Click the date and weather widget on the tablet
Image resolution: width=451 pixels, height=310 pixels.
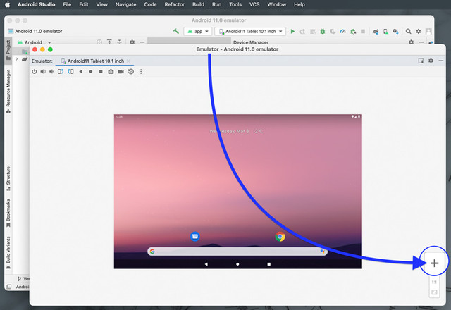pos(236,131)
